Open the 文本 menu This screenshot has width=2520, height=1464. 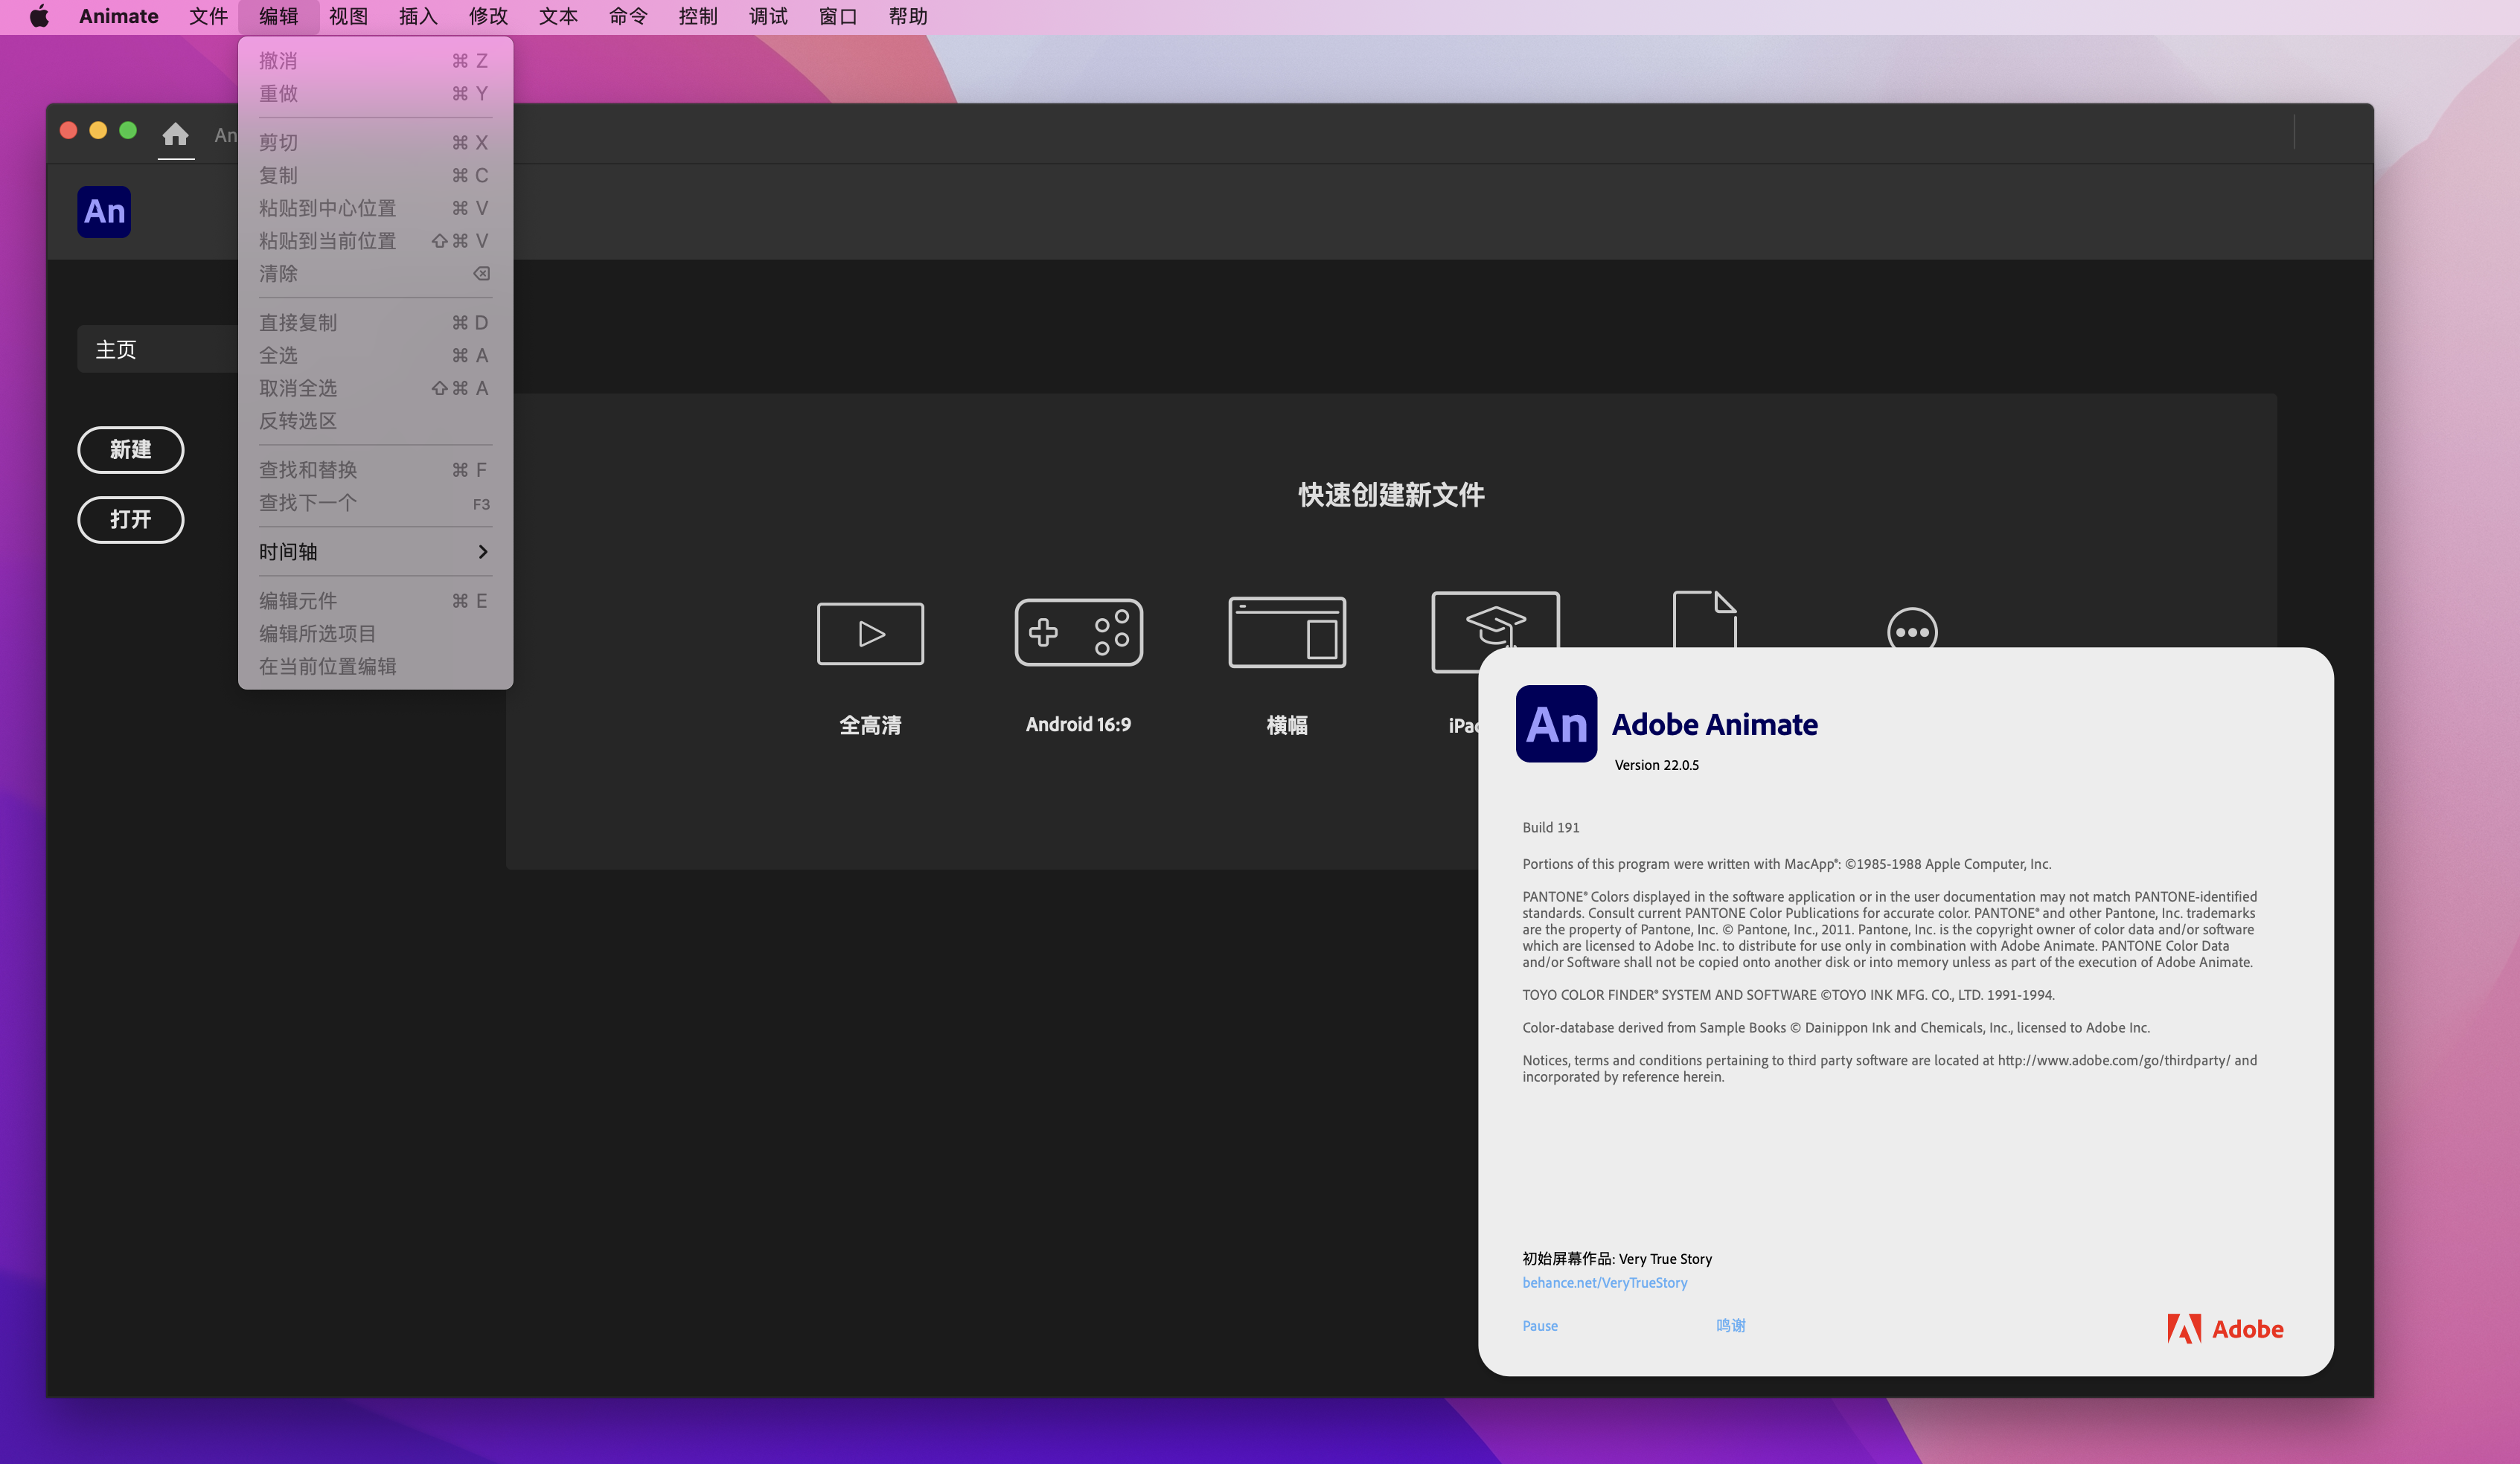click(558, 16)
